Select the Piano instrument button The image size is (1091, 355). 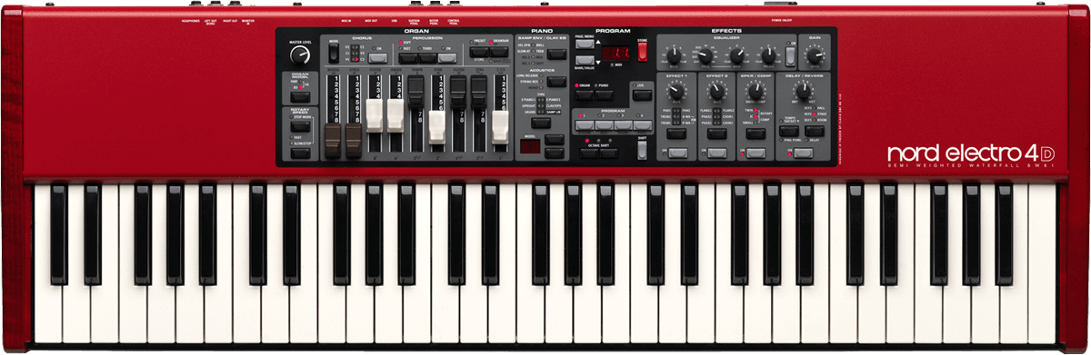coord(605,94)
